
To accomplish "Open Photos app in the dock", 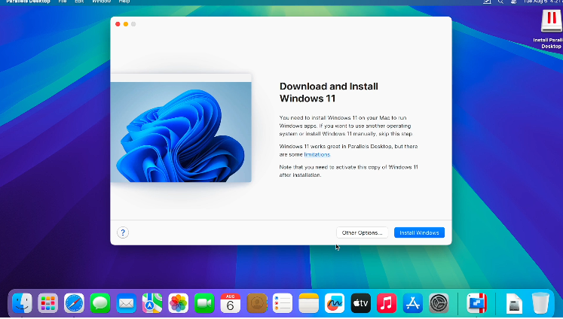I will [x=179, y=303].
